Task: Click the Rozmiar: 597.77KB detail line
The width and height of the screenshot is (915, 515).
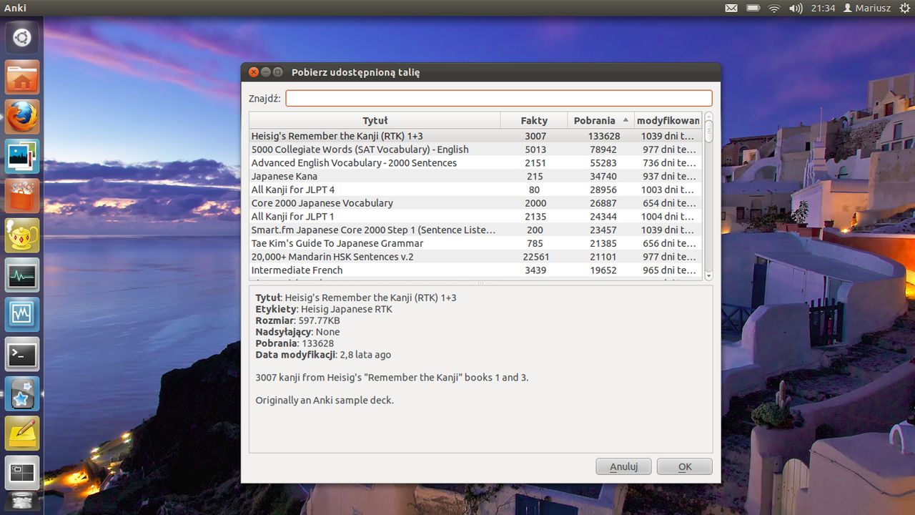Action: 297,320
